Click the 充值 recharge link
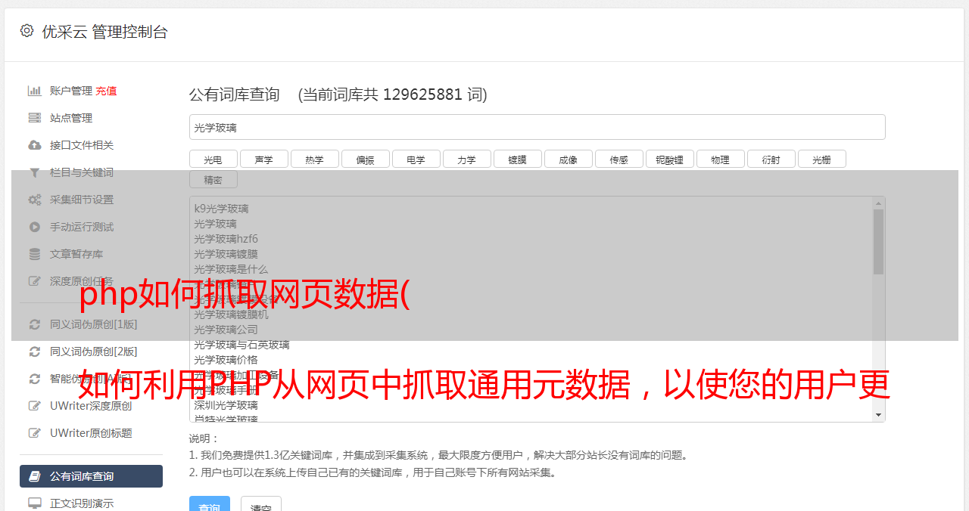This screenshot has width=969, height=511. 106,91
